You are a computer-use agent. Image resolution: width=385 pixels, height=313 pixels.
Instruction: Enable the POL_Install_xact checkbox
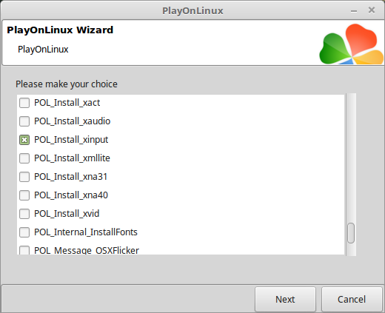pos(24,103)
